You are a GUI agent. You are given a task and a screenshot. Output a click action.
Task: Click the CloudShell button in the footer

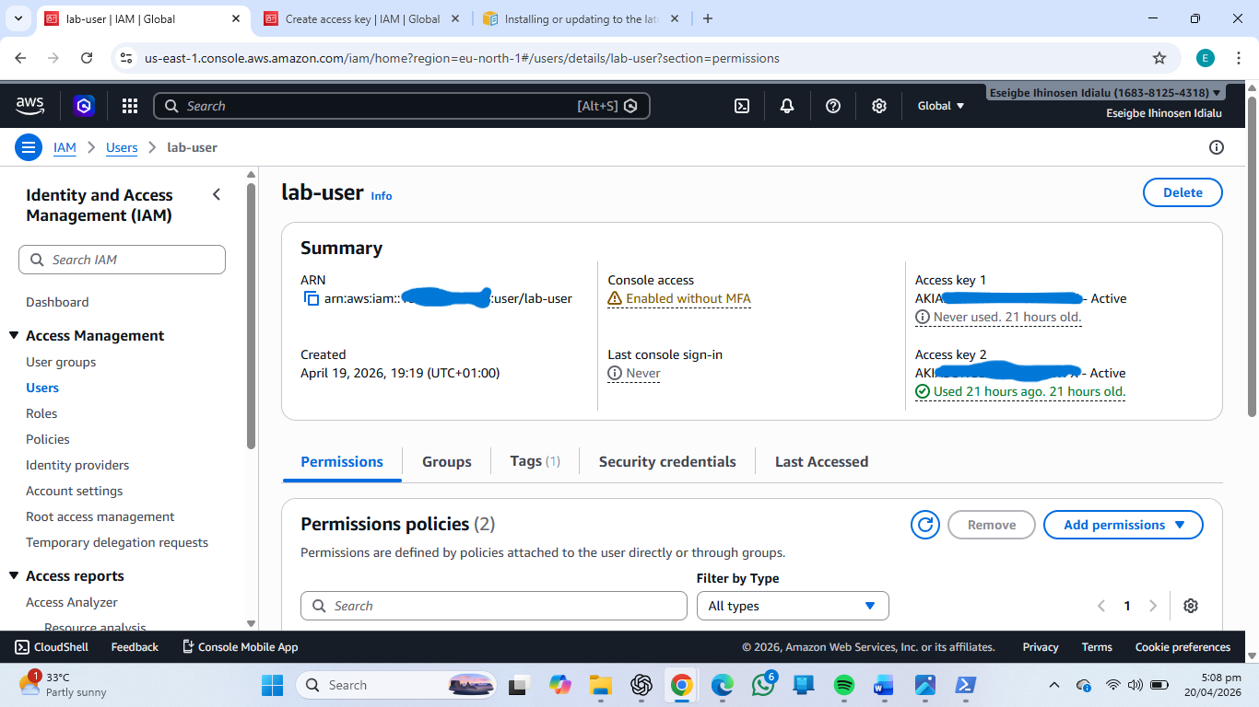52,647
